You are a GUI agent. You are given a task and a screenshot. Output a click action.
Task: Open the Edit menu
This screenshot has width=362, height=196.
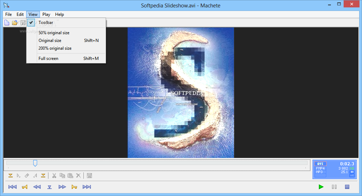click(20, 14)
